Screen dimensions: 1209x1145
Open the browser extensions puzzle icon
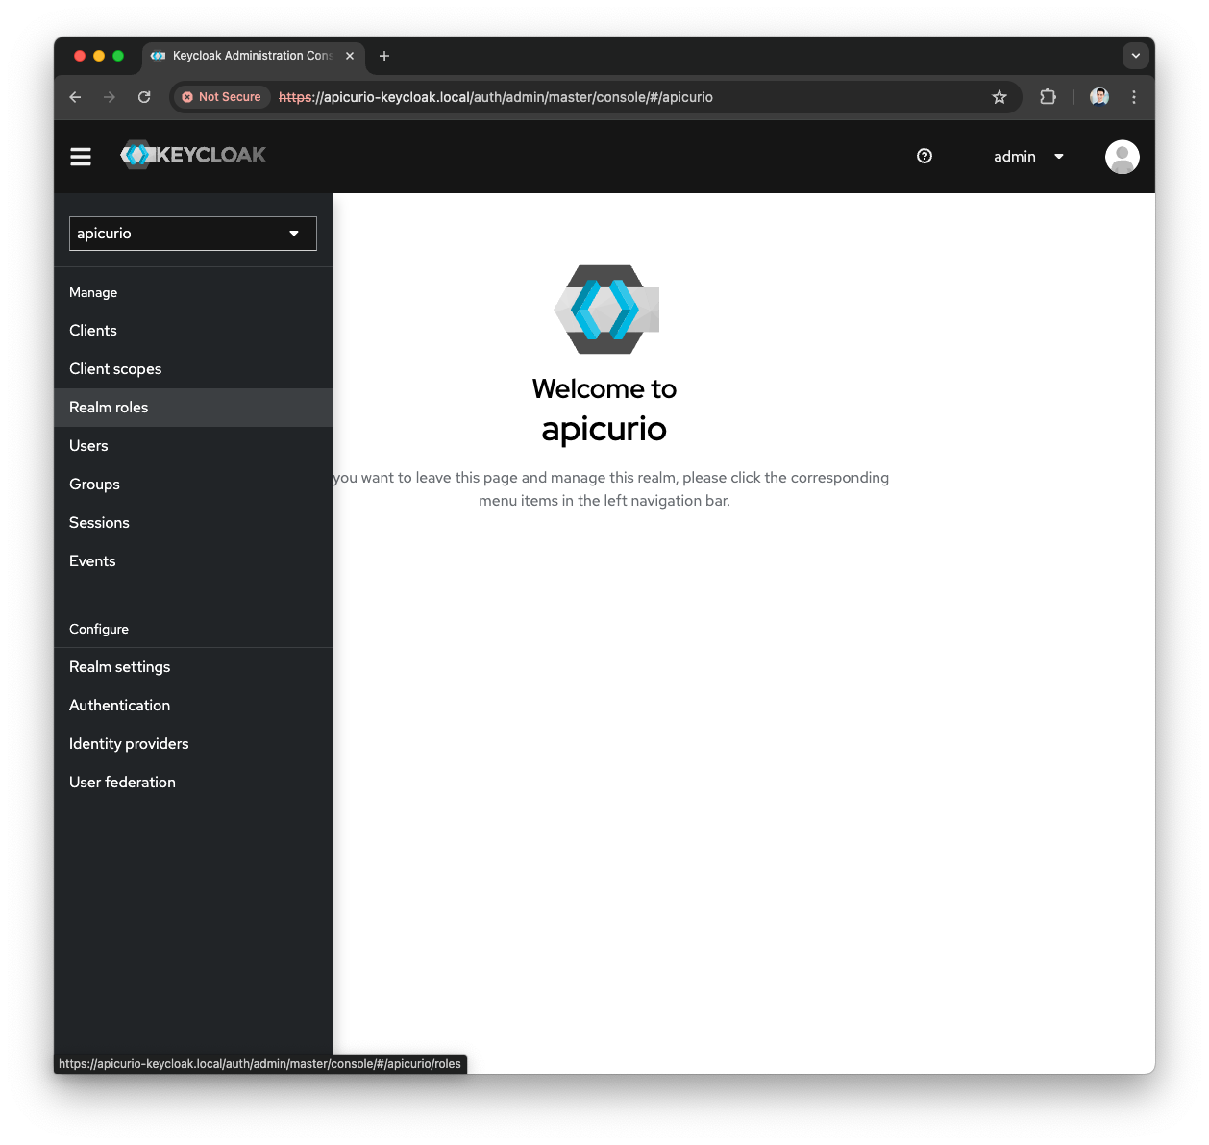coord(1048,97)
